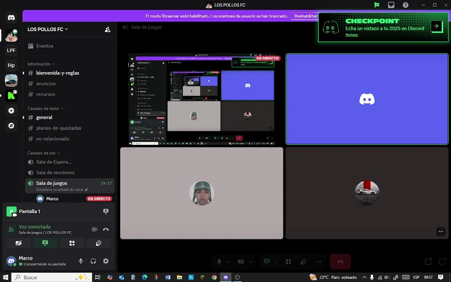This screenshot has width=451, height=282.
Task: Open the green Checkpoint flag icon in the title bar
Action: [377, 5]
